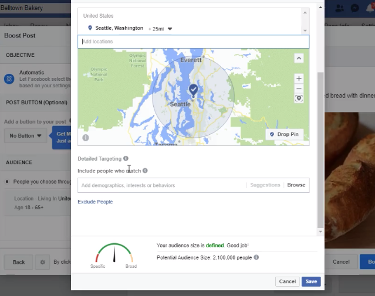Open Suggestions for detailed targeting
Image resolution: width=375 pixels, height=296 pixels.
tap(265, 185)
